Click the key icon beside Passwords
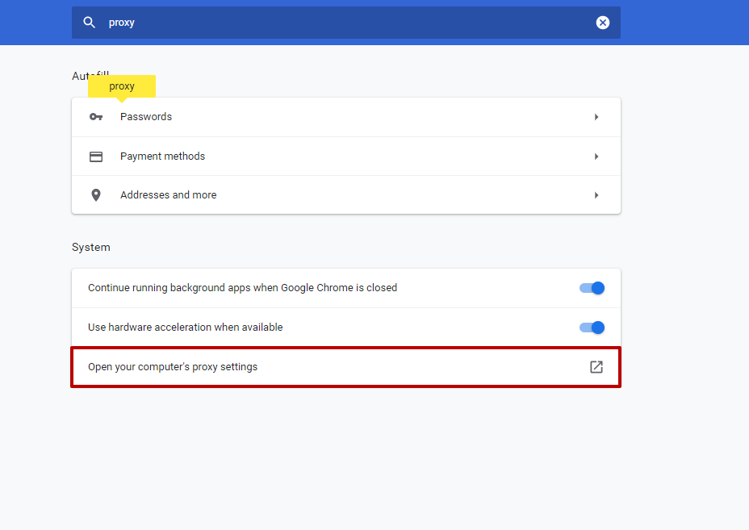The width and height of the screenshot is (749, 530). click(96, 117)
